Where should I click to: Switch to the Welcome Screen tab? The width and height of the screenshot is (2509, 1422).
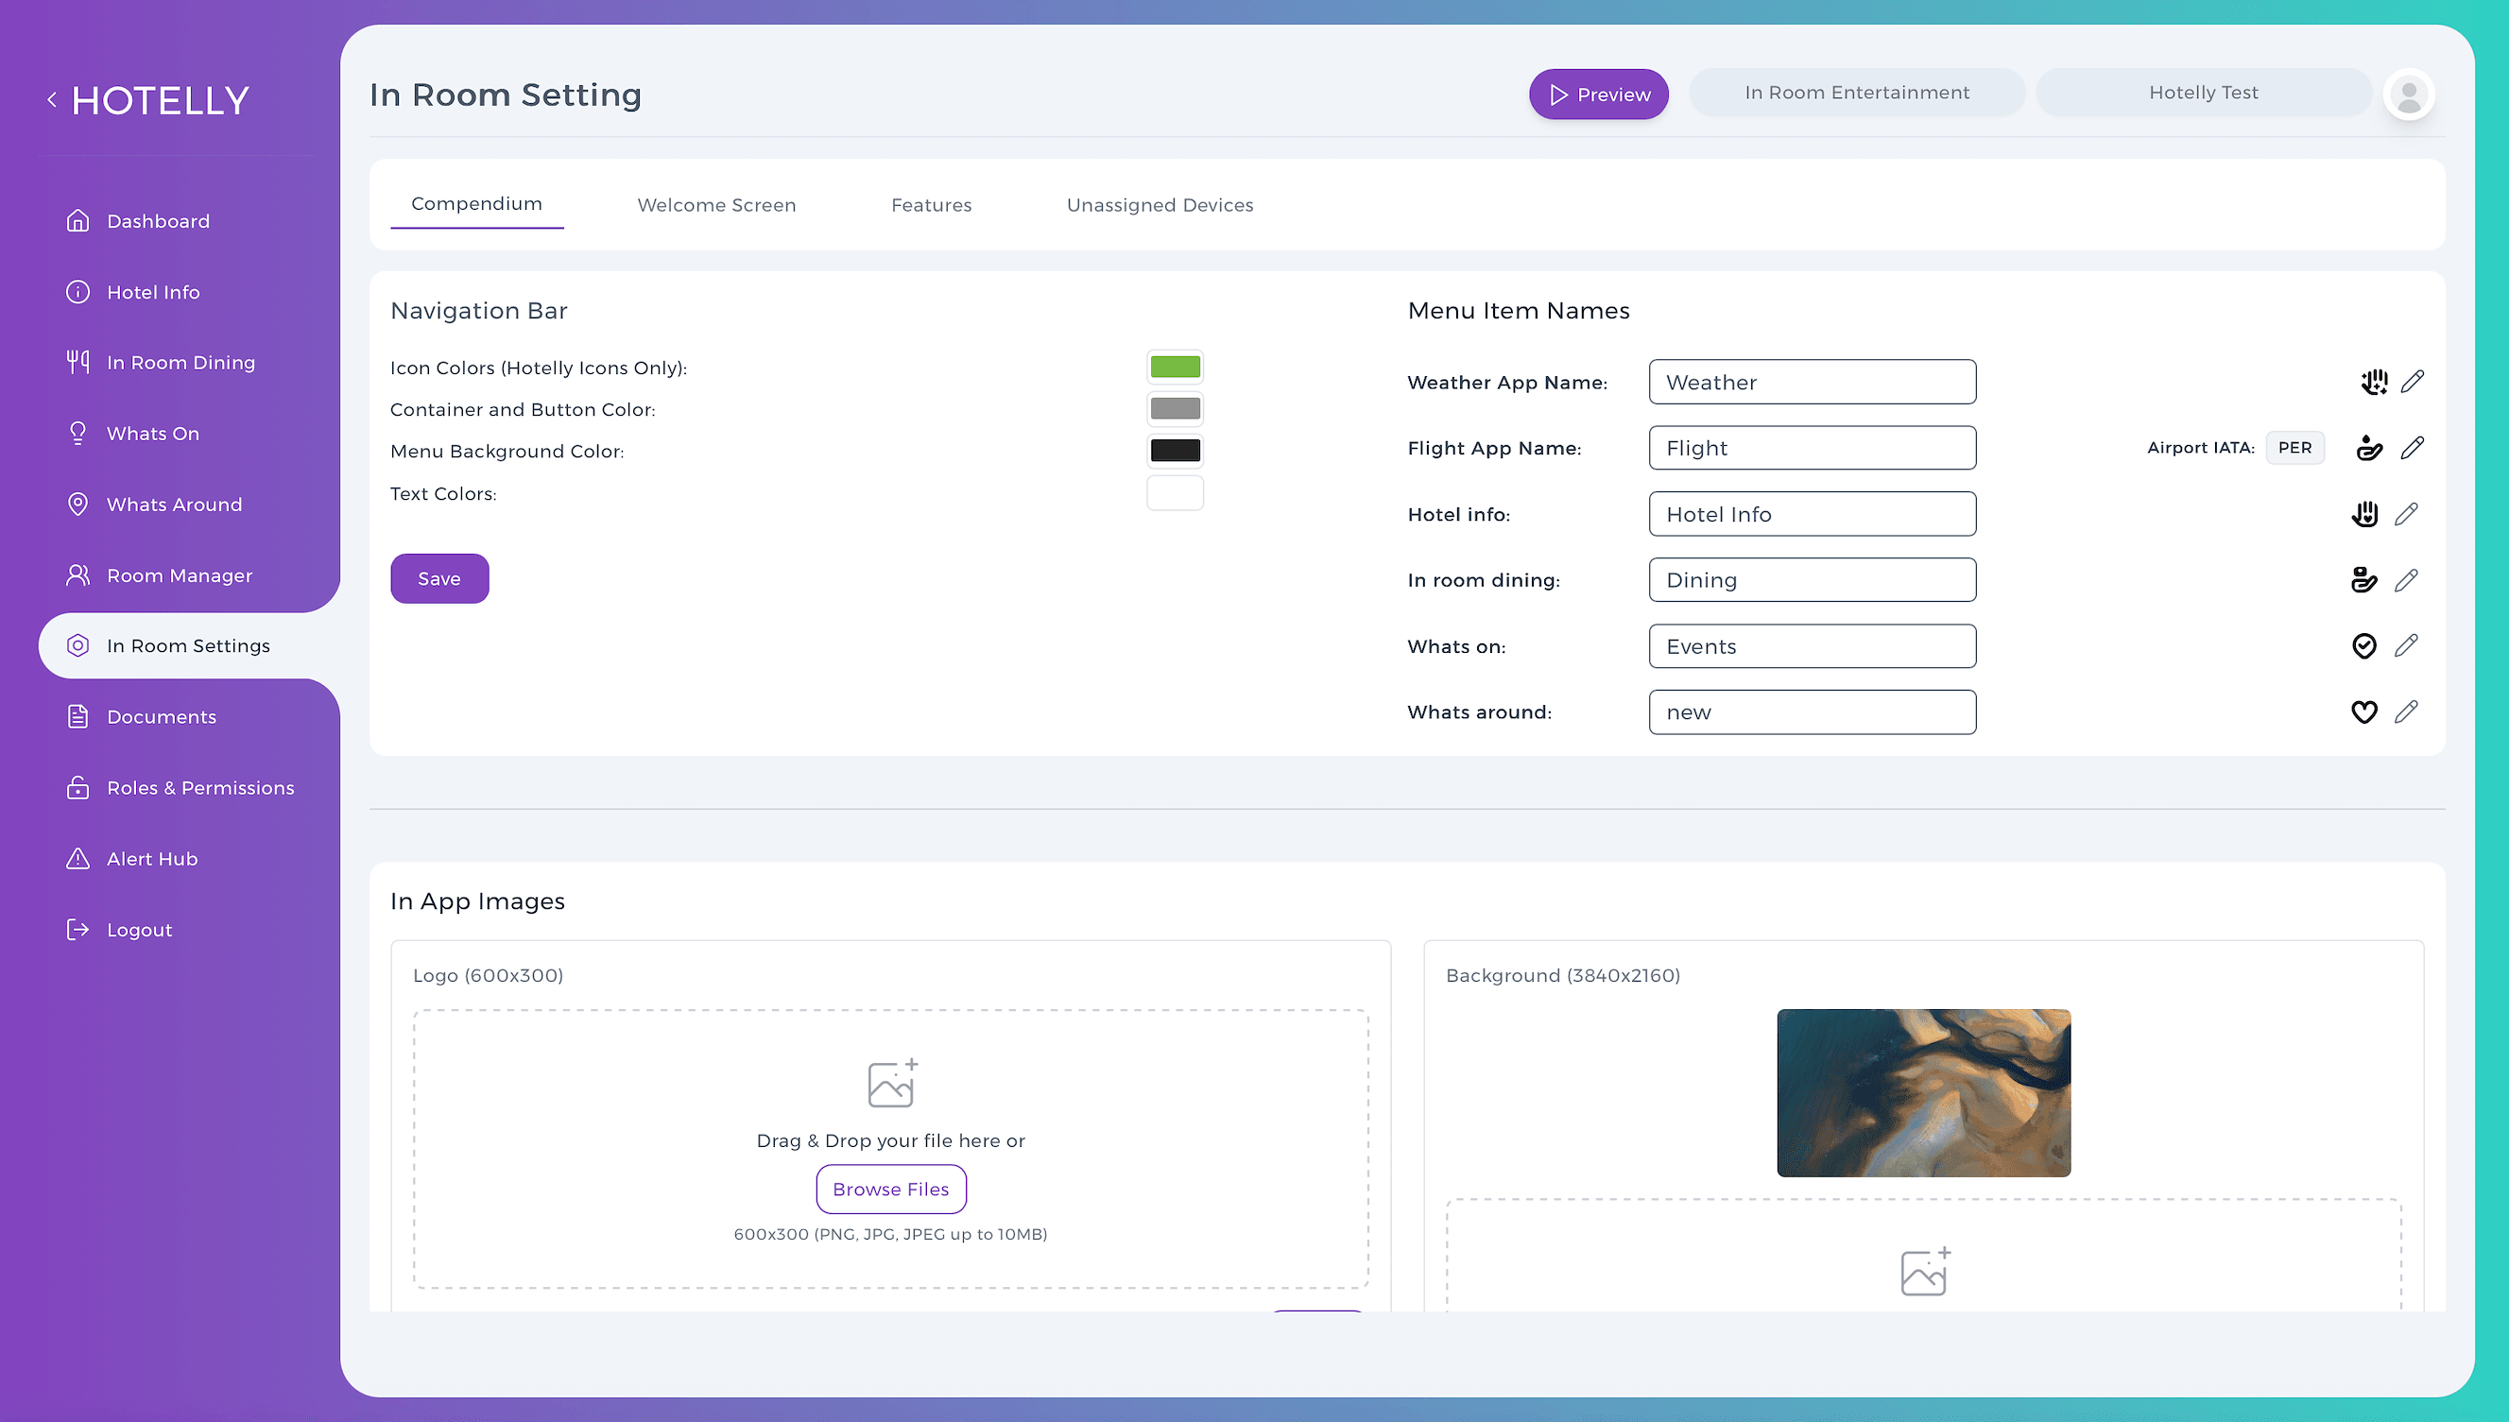(x=716, y=205)
